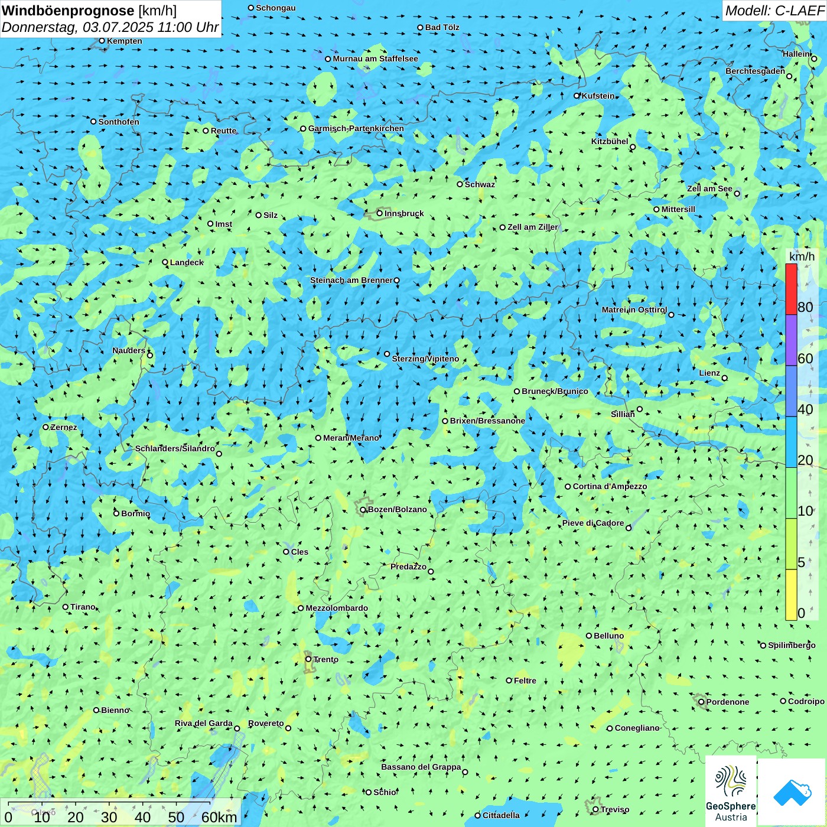This screenshot has width=827, height=827.
Task: Click the Zernez label
Action: (x=64, y=427)
